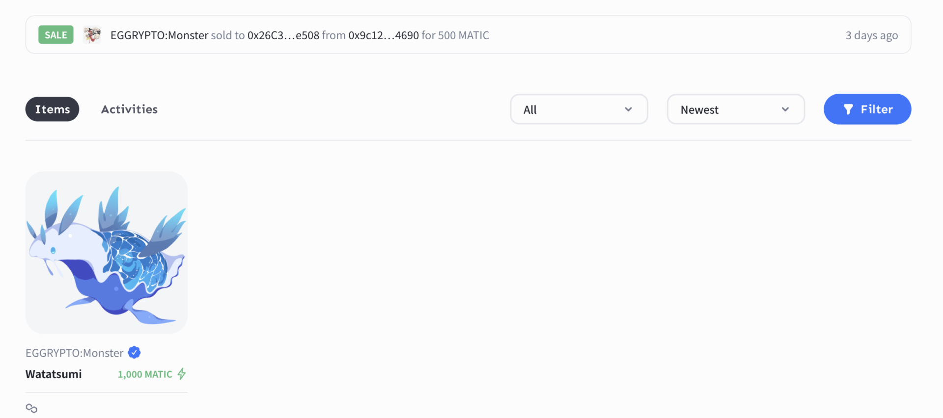The width and height of the screenshot is (943, 418).
Task: Click the green SALE badge
Action: 56,35
